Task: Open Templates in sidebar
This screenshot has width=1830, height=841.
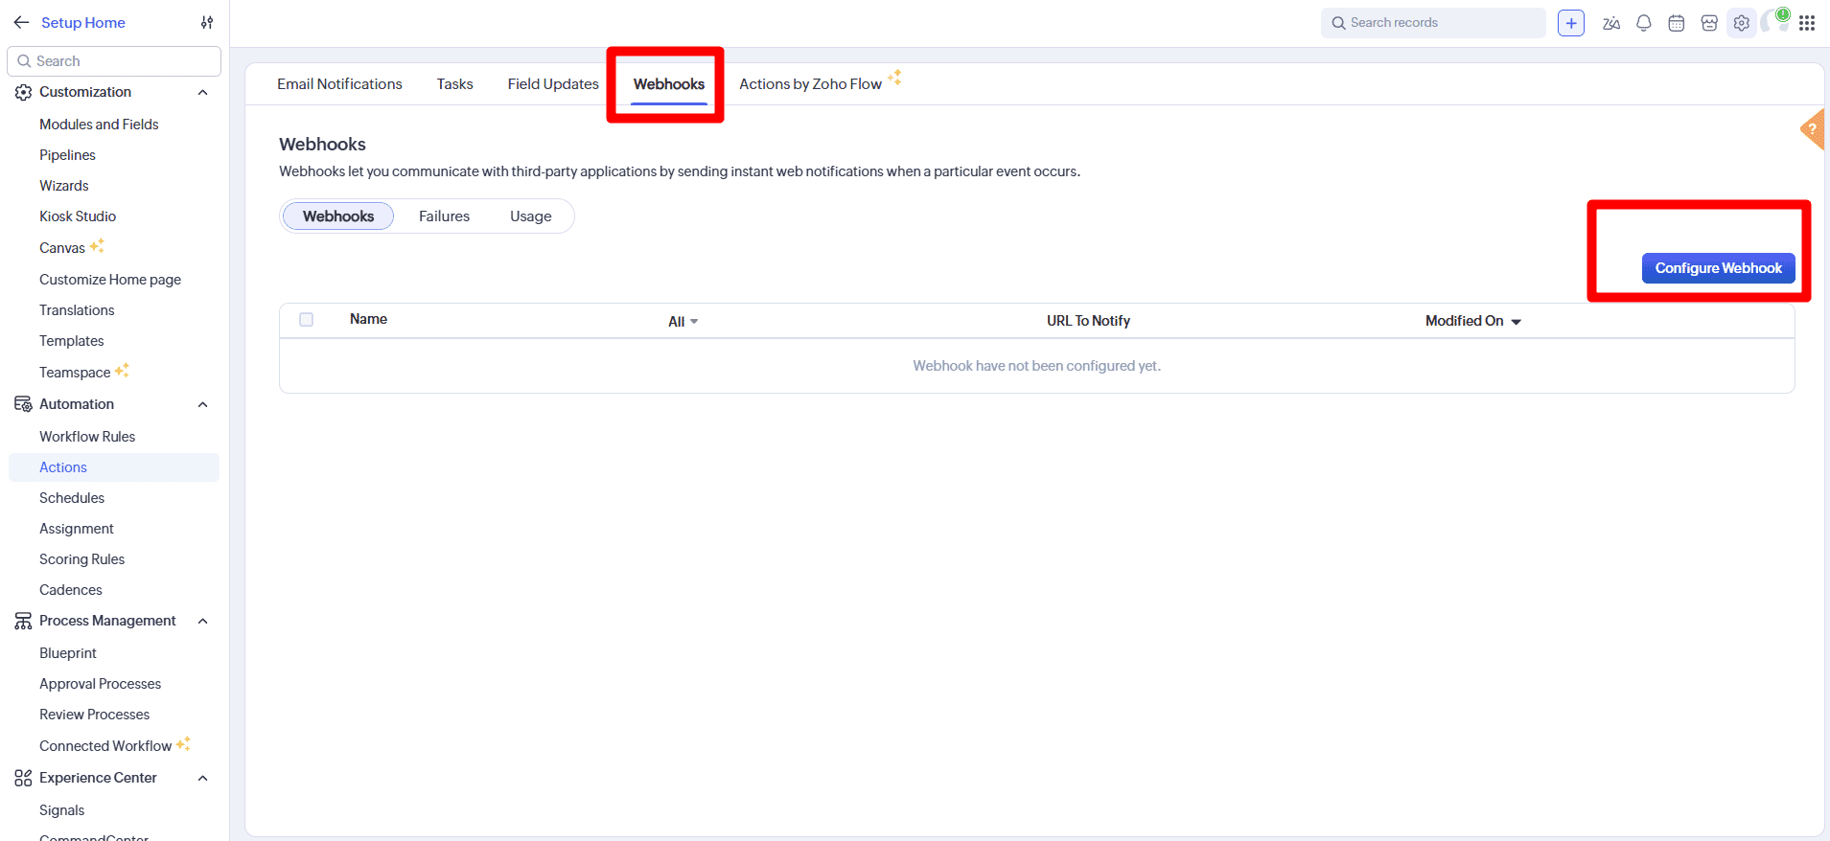Action: (72, 341)
